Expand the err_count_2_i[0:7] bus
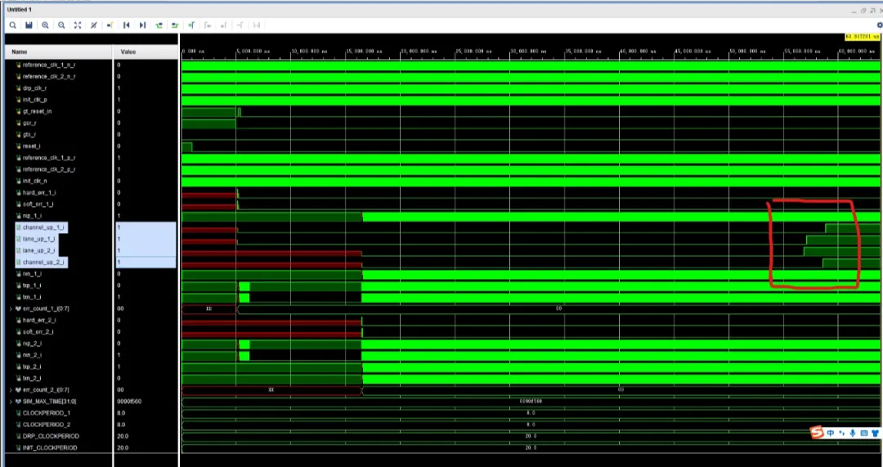The width and height of the screenshot is (883, 467). (x=11, y=390)
